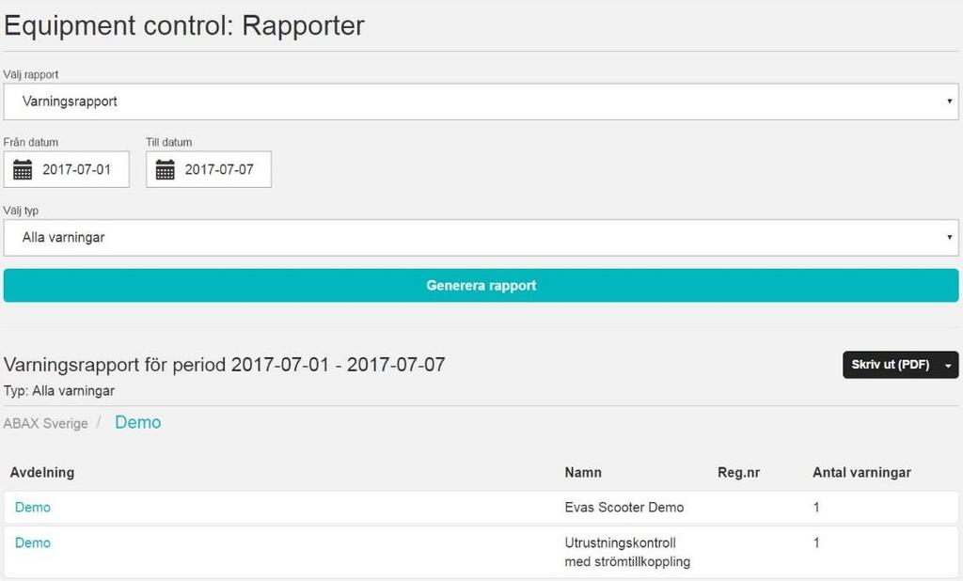This screenshot has width=963, height=581.
Task: Click the calendar icon for Från datum
Action: [23, 169]
